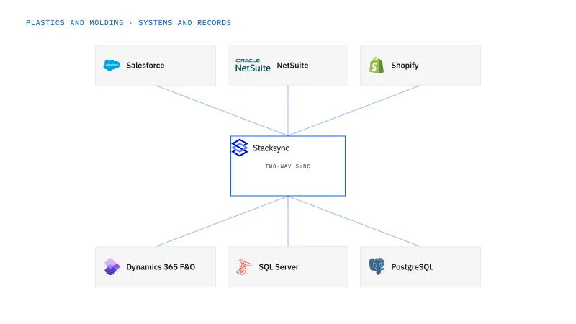Image resolution: width=576 pixels, height=324 pixels.
Task: Select the PostgreSQL label
Action: click(412, 267)
